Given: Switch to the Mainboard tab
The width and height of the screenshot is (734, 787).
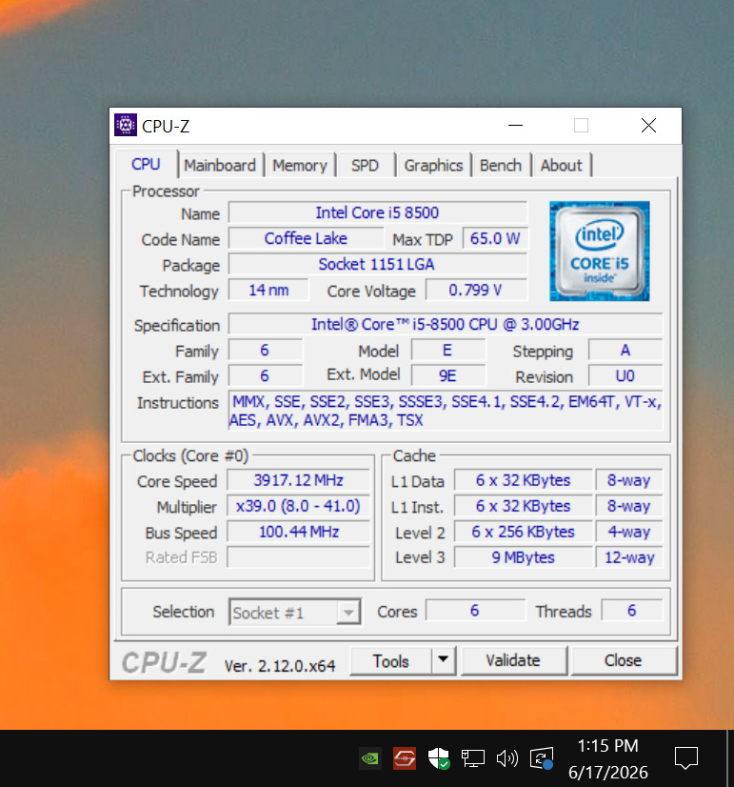Looking at the screenshot, I should [x=220, y=165].
